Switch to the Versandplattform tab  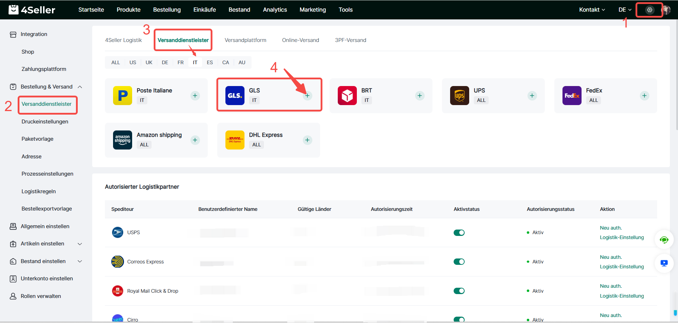coord(245,40)
